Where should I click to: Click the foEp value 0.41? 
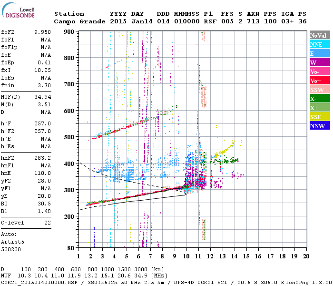[x=44, y=62]
